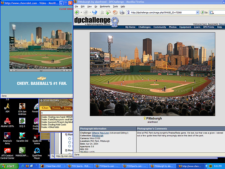Open the Forward button history dropdown arrow
The width and height of the screenshot is (225, 169).
click(90, 12)
